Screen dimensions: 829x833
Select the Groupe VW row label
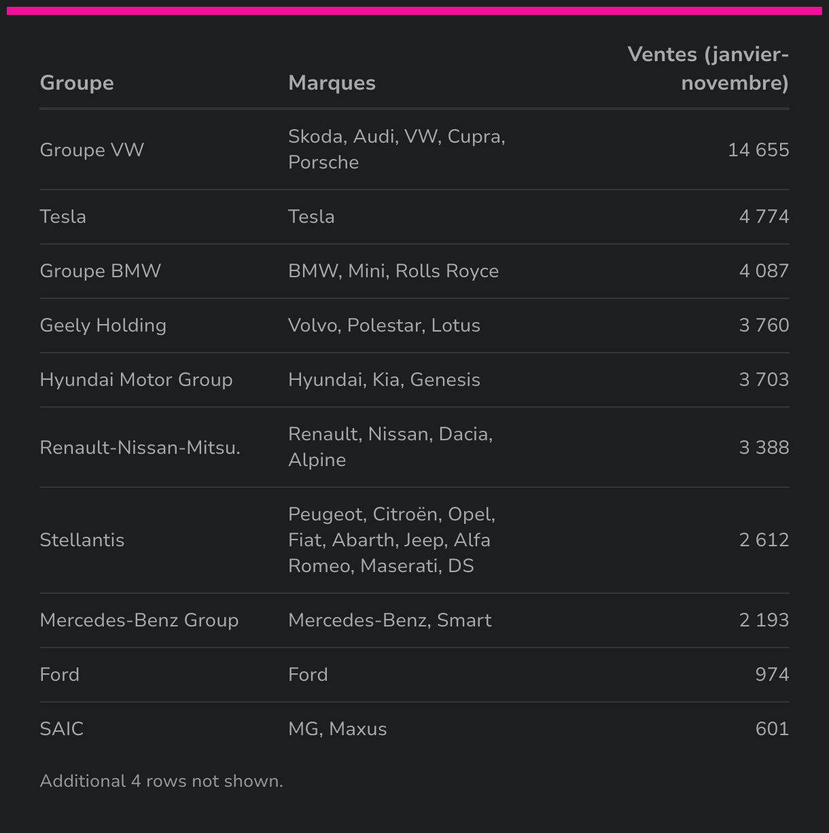click(92, 149)
